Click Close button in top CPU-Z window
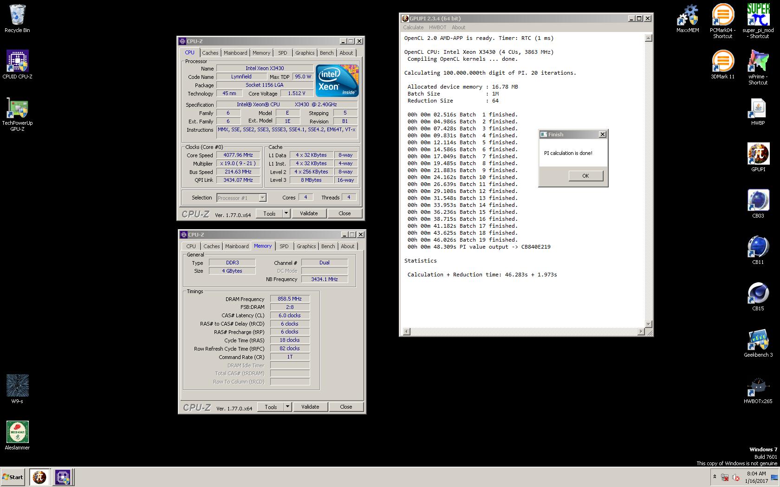Screen dimensions: 780x487 [x=344, y=213]
